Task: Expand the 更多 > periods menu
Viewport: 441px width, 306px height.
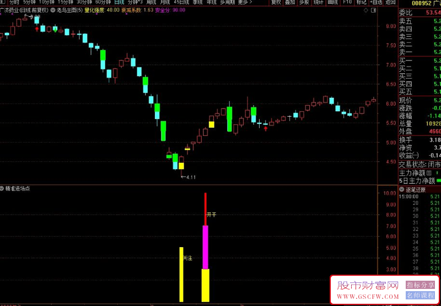Action: pyautogui.click(x=245, y=2)
